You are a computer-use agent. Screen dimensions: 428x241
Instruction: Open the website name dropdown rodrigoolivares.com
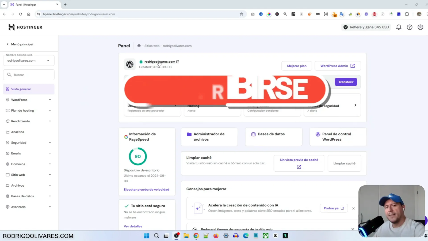tap(29, 60)
